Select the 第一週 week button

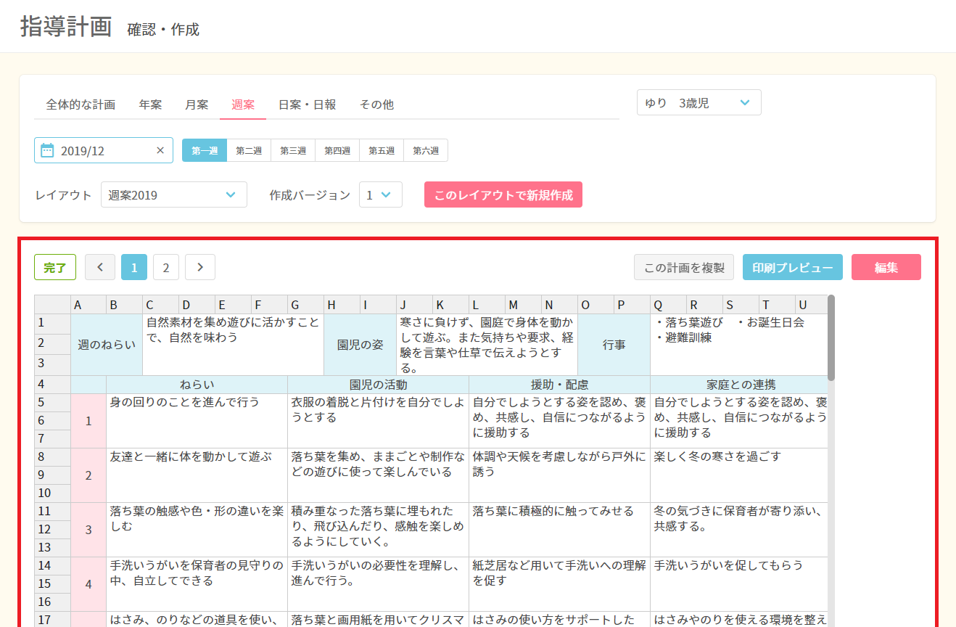click(x=205, y=150)
